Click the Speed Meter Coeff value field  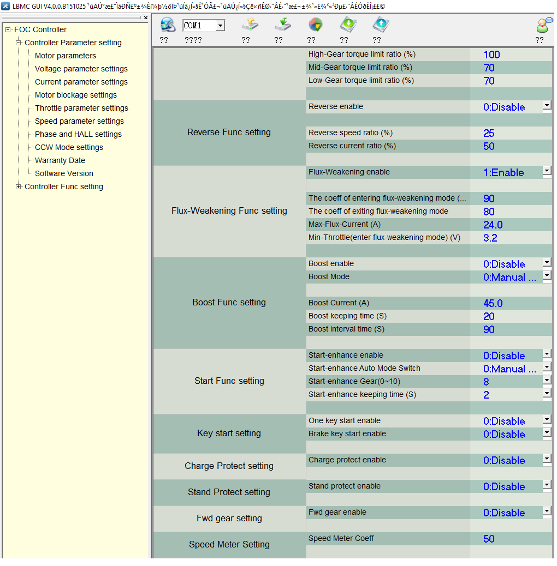coord(489,539)
